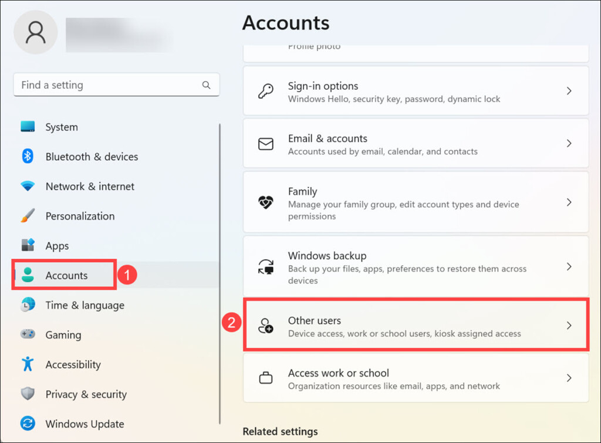This screenshot has width=601, height=443.
Task: Open Time & language settings
Action: tap(85, 305)
